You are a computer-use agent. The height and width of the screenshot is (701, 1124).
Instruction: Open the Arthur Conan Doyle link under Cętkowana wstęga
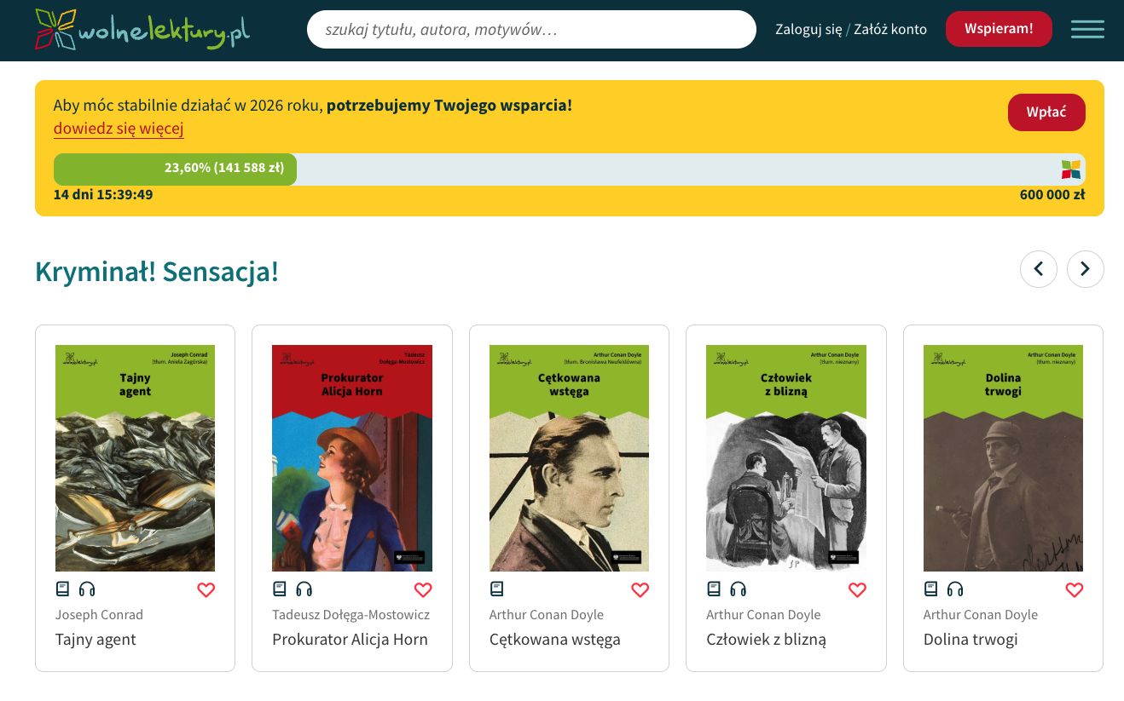[x=547, y=615]
